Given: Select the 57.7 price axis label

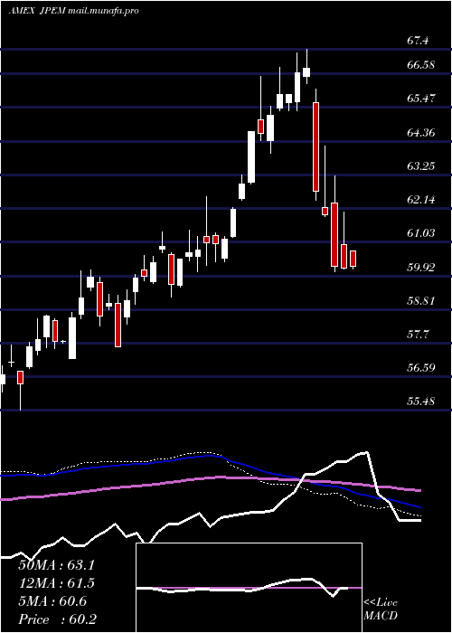Looking at the screenshot, I should pyautogui.click(x=418, y=334).
